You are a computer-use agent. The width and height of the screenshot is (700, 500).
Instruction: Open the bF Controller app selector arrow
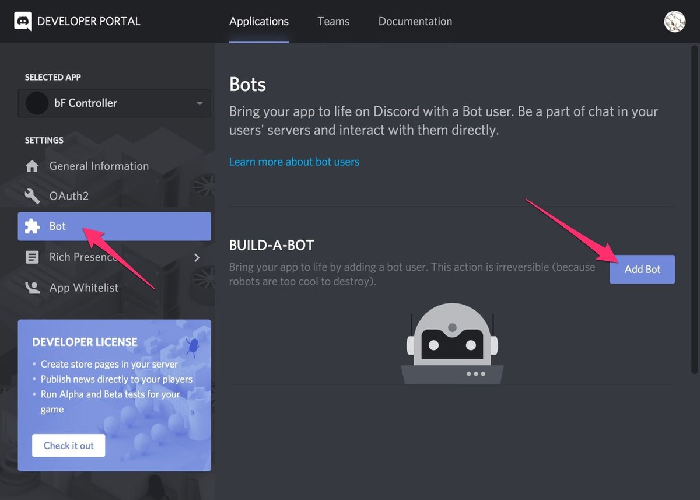pyautogui.click(x=198, y=103)
